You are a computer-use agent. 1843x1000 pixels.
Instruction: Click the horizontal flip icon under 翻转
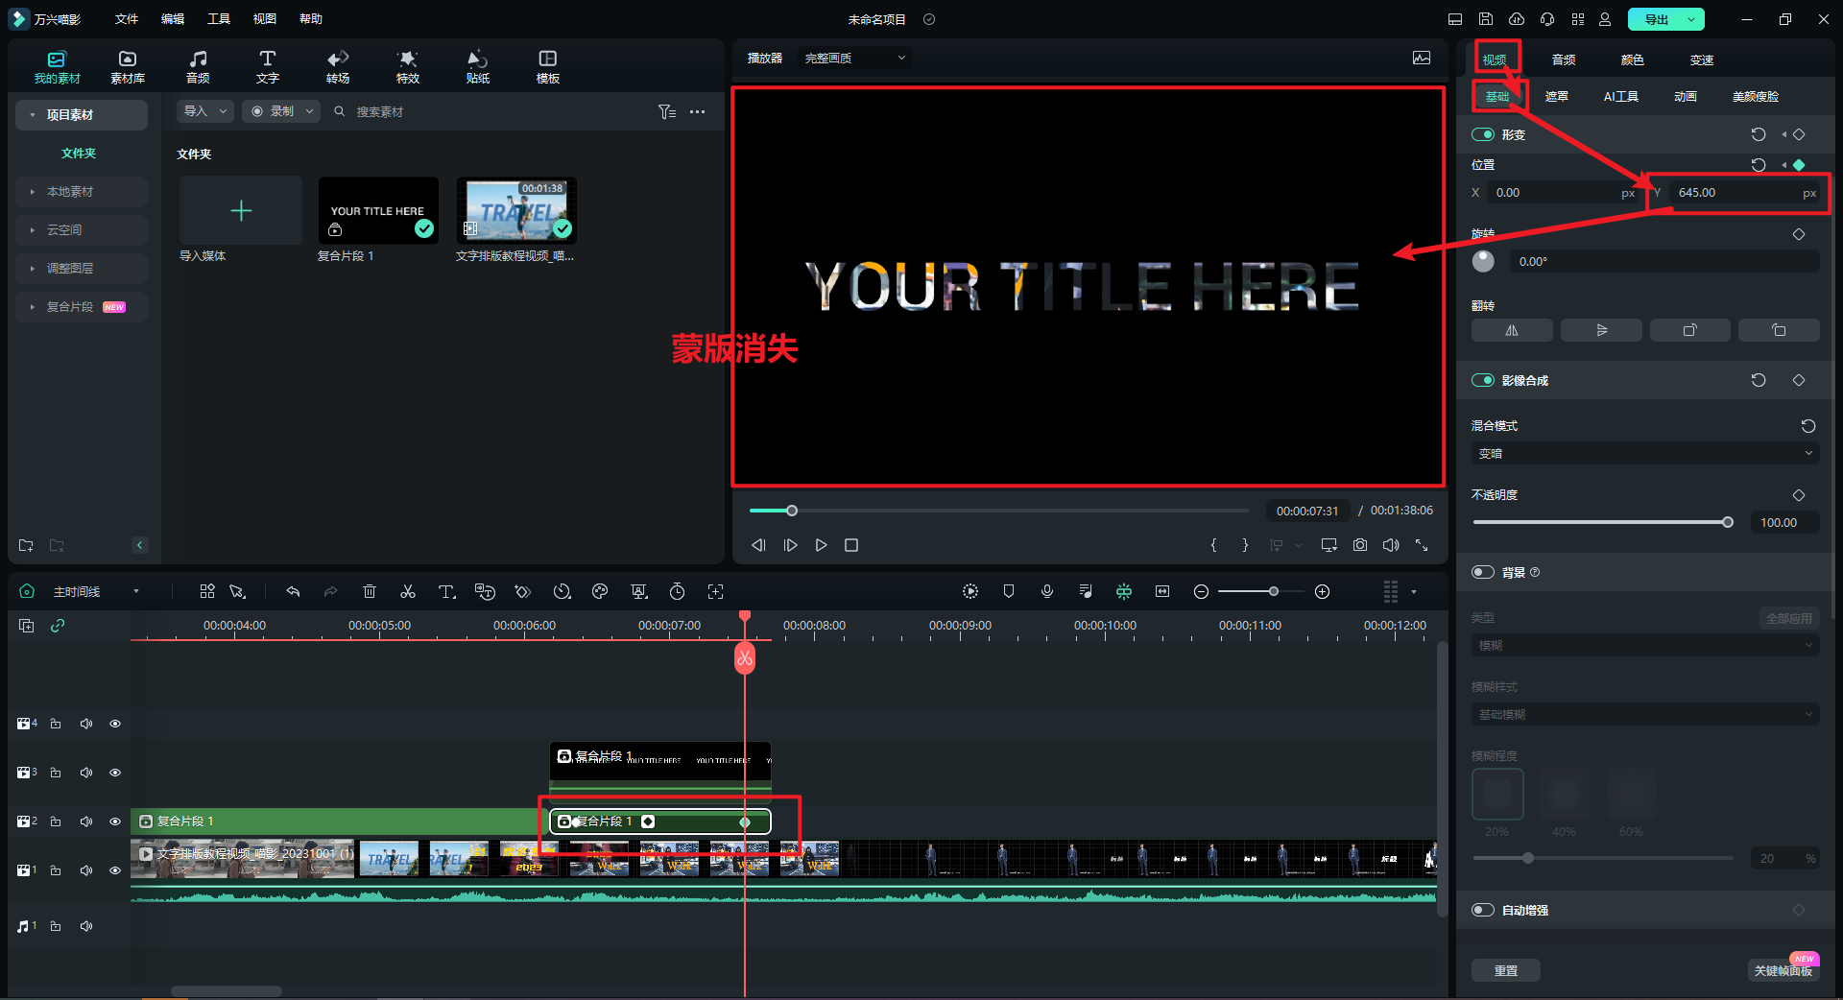1511,330
